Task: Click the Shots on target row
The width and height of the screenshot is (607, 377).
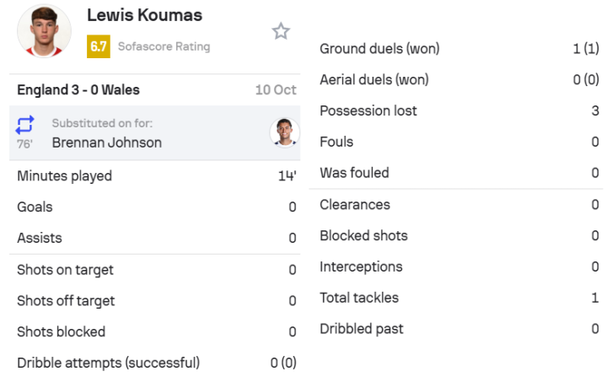Action: click(x=155, y=270)
